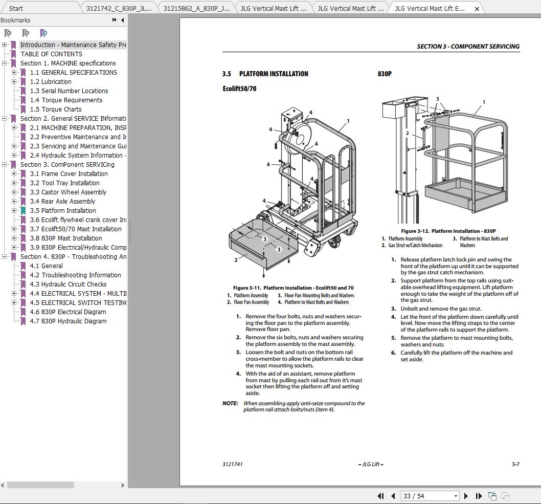Select 4.5 ELECTRICAL SWITCH TESTING bookmark
541x504 pixels.
tap(78, 303)
